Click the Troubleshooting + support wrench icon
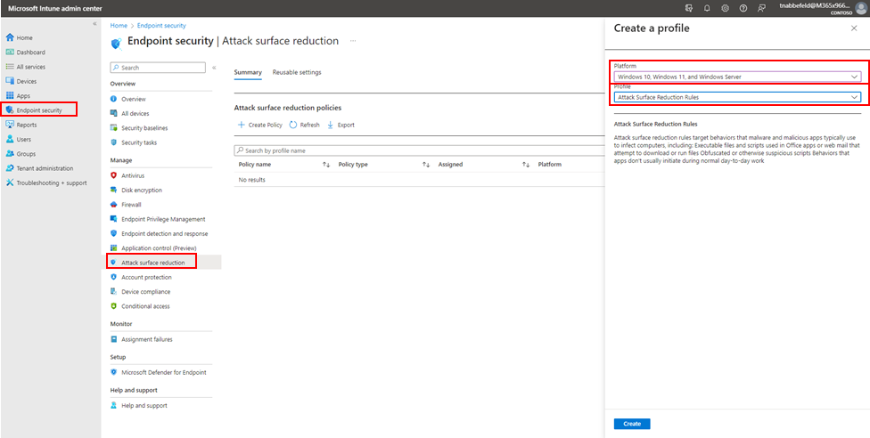This screenshot has width=870, height=438. [10, 182]
